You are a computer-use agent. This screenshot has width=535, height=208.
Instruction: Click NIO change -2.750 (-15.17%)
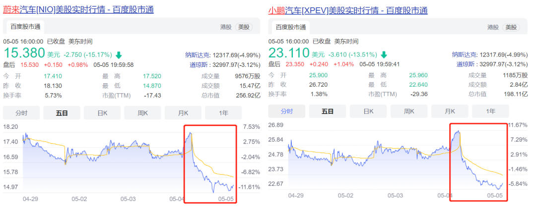(x=87, y=55)
